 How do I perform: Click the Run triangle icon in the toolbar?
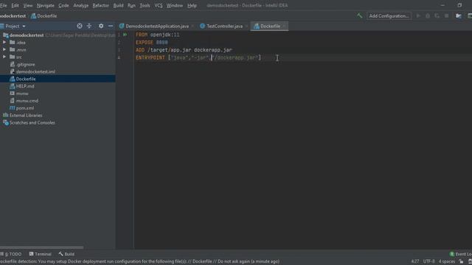[x=418, y=15]
